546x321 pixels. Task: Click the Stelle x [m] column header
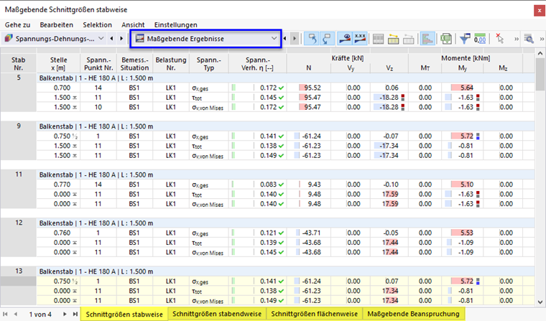[58, 63]
